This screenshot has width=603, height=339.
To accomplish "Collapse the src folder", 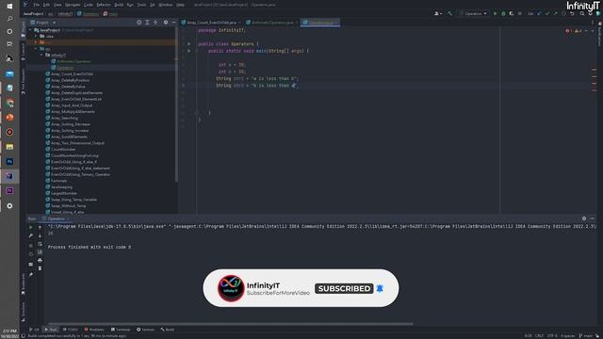I will (36, 49).
